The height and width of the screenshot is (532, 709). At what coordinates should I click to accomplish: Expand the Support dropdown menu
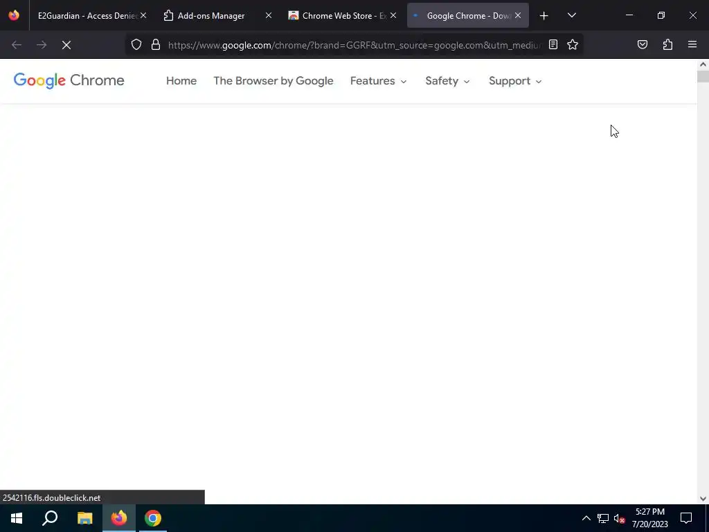tap(515, 81)
